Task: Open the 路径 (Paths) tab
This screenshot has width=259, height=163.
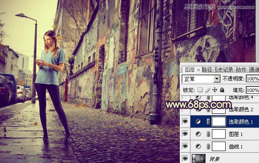Action: [x=207, y=70]
